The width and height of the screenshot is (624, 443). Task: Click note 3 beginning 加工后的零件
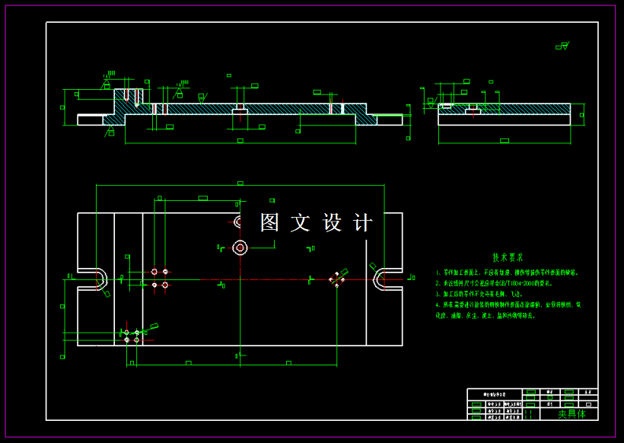pyautogui.click(x=479, y=294)
